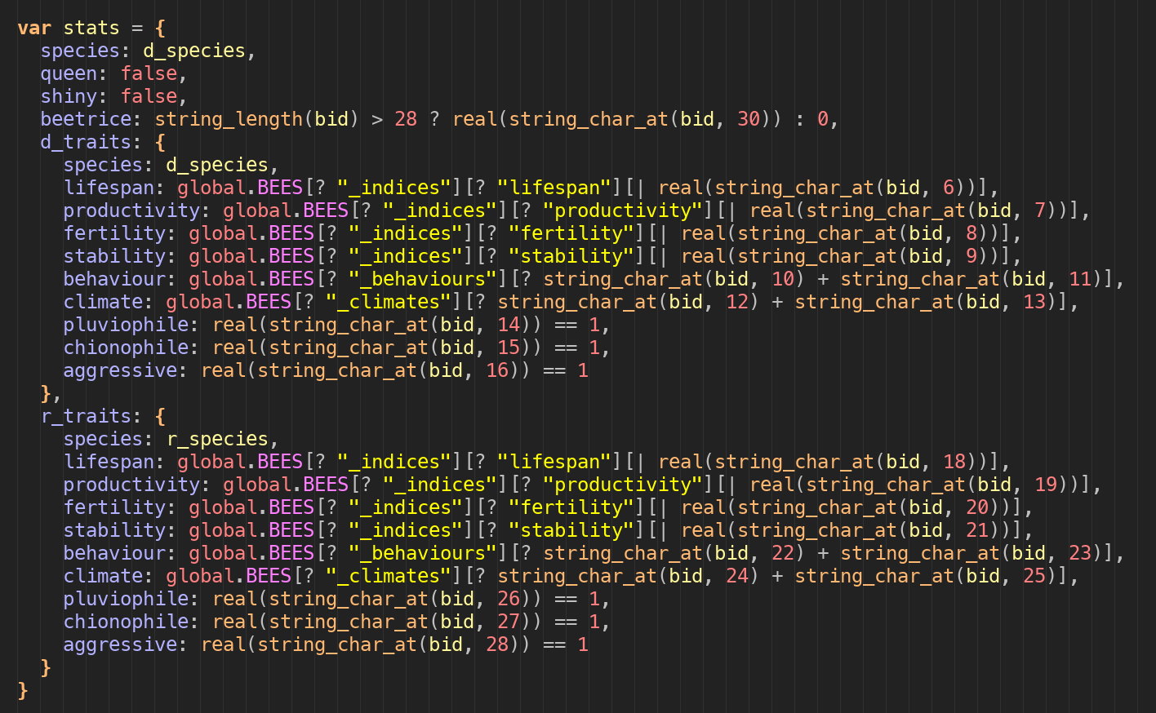Click index number 8 in fertility line

pos(971,233)
